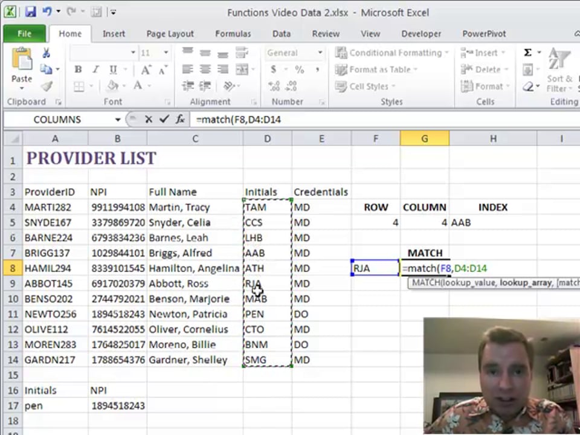Click the Insert Function fx button
580x435 pixels.
pos(180,119)
